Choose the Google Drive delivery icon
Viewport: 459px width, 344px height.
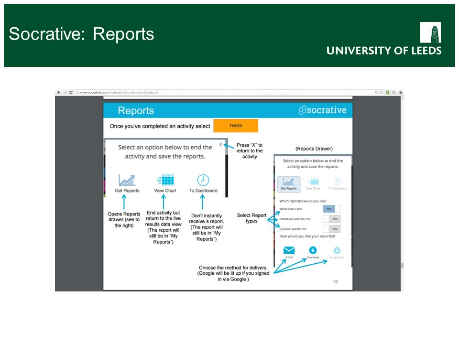click(x=337, y=250)
